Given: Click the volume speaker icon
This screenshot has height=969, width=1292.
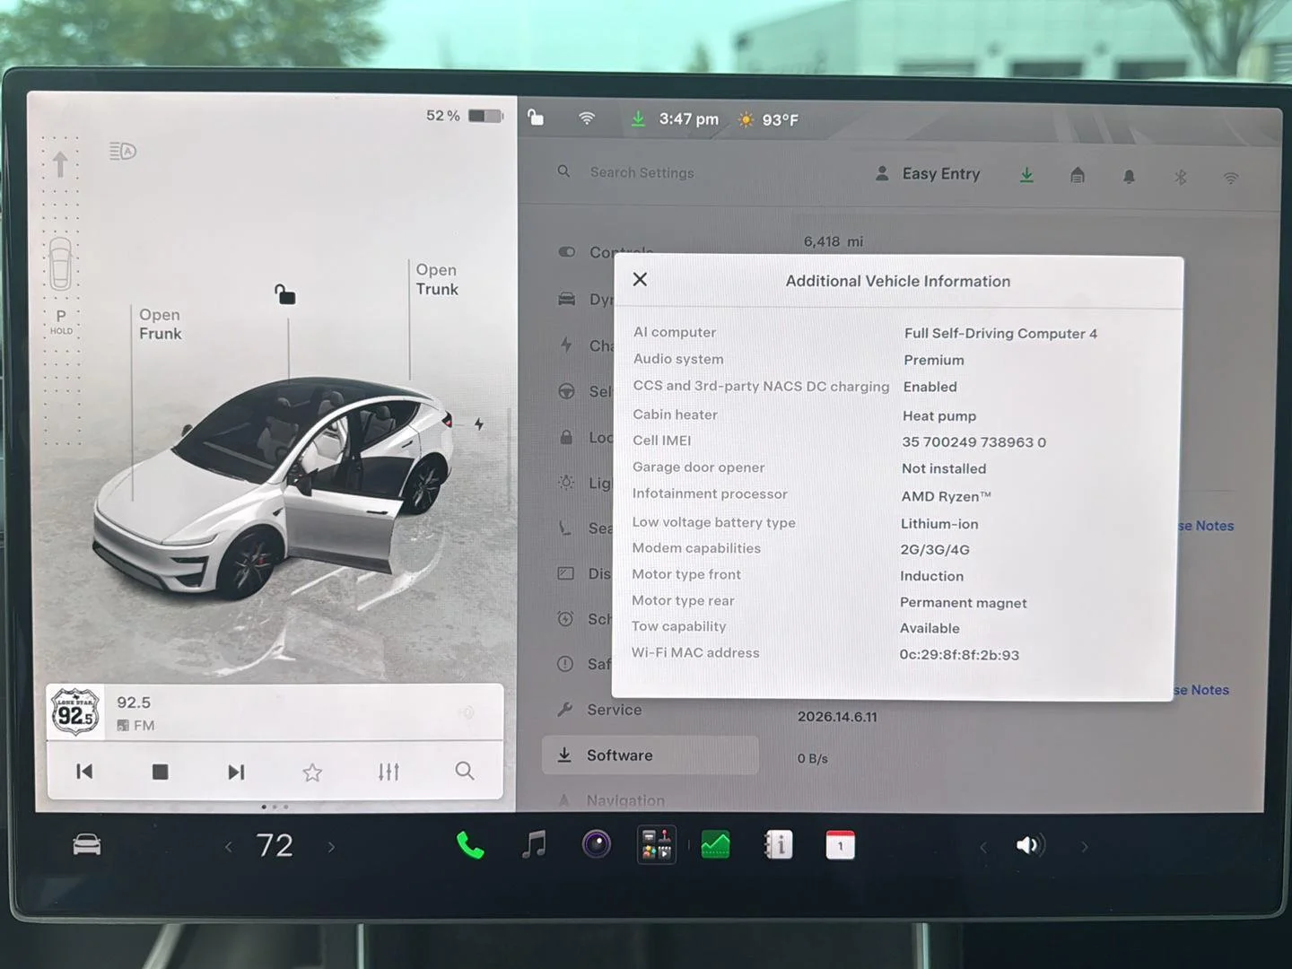Looking at the screenshot, I should pos(1030,845).
